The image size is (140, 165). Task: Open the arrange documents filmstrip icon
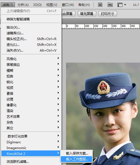[120, 5]
